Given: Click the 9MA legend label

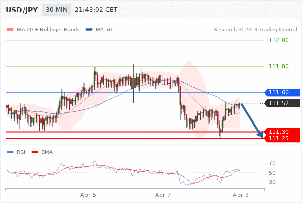Looking at the screenshot, I should point(47,152).
